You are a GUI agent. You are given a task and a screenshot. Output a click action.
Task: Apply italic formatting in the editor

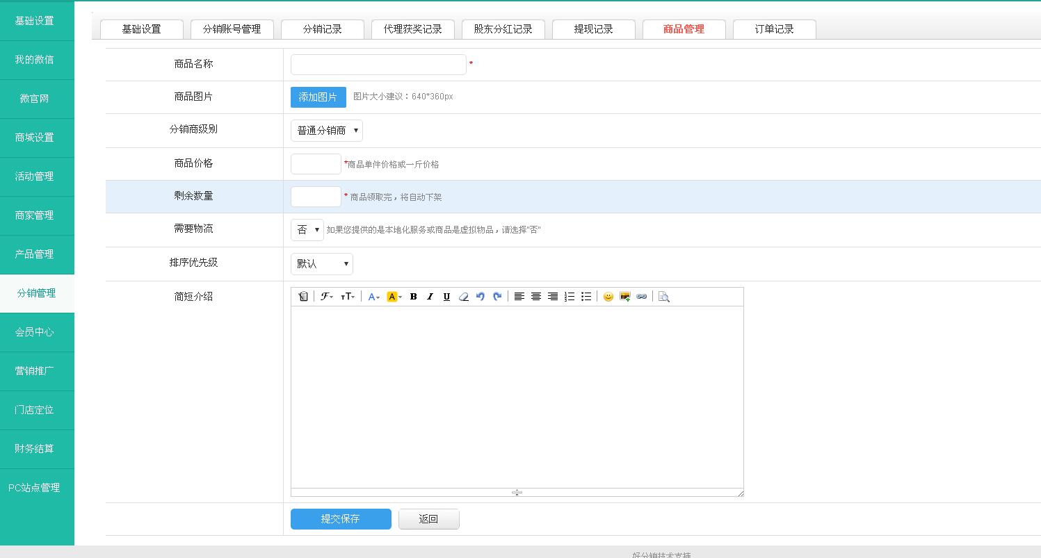click(430, 297)
